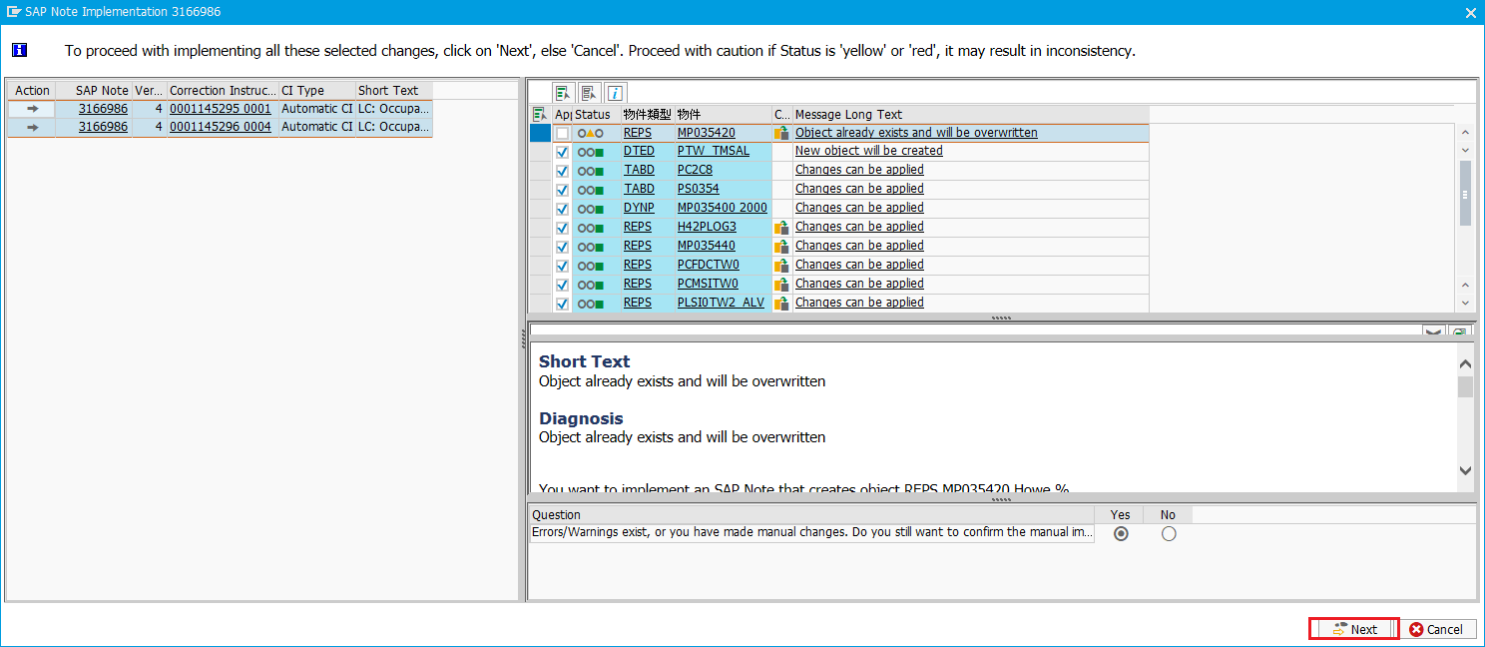1485x647 pixels.
Task: Click the Cancel button
Action: [x=1436, y=629]
